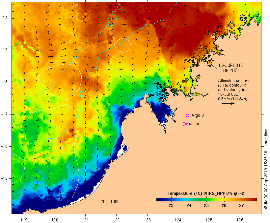Click the colorbar tick label 27
The width and height of the screenshot is (270, 223).
242,206
